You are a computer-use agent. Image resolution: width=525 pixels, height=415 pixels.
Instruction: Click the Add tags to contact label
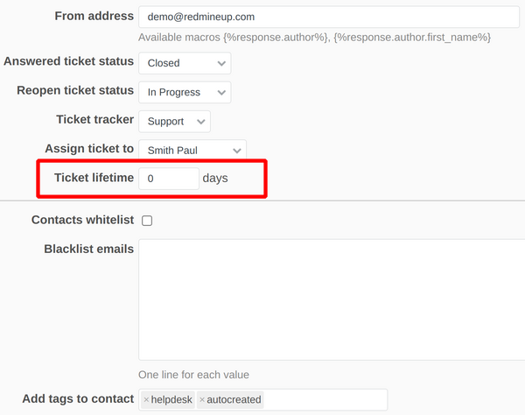(78, 399)
